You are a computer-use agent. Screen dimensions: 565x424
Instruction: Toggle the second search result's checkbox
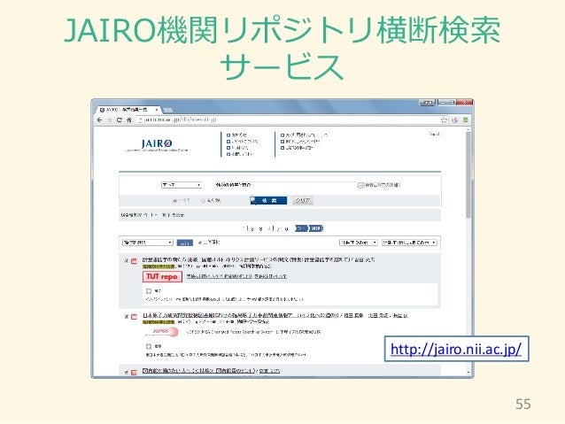point(127,317)
